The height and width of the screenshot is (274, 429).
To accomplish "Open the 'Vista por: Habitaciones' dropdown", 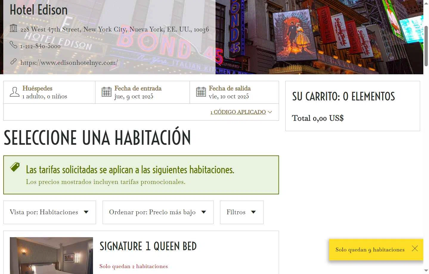I will (49, 212).
